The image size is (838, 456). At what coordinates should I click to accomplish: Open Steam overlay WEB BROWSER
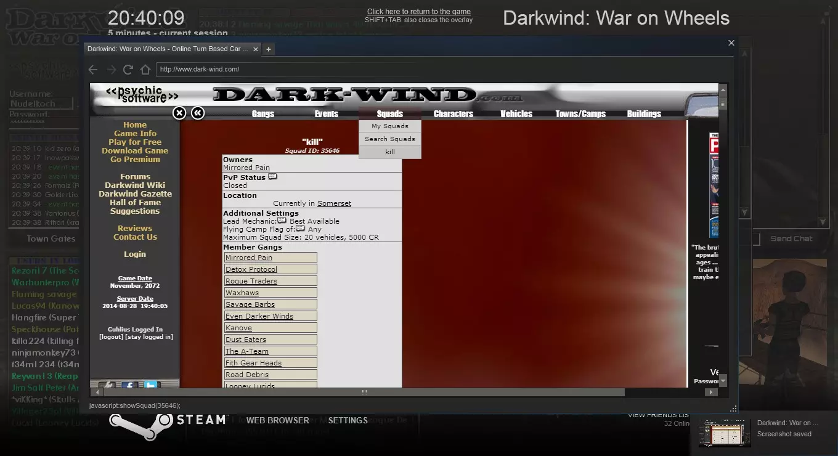[x=278, y=421]
